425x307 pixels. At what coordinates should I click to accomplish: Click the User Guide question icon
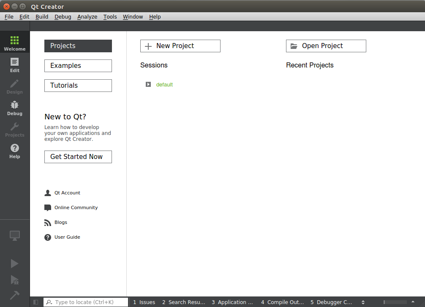[x=48, y=237]
